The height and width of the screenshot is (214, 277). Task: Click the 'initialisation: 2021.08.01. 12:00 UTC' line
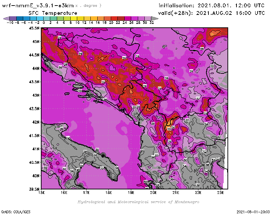click(212, 6)
